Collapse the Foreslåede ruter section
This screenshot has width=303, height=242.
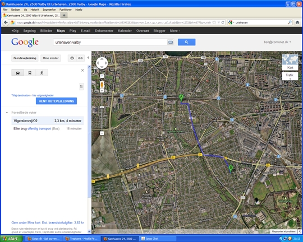click(7, 113)
